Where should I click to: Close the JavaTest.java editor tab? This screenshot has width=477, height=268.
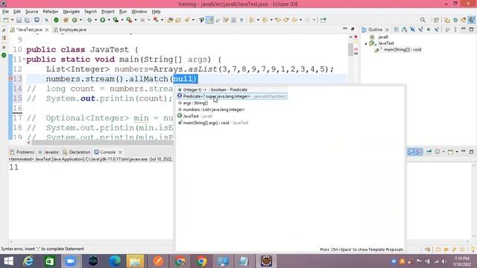47,30
